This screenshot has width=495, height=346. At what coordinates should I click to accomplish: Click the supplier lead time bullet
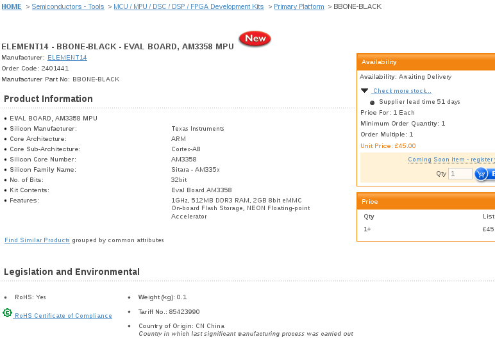tap(373, 103)
